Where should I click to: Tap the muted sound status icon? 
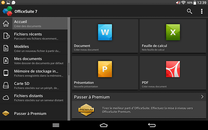pyautogui.click(x=178, y=3)
